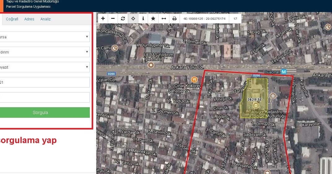Viewport: 332px width, 174px height.
Task: Zoom in the map with the plus icon
Action: pos(103,19)
